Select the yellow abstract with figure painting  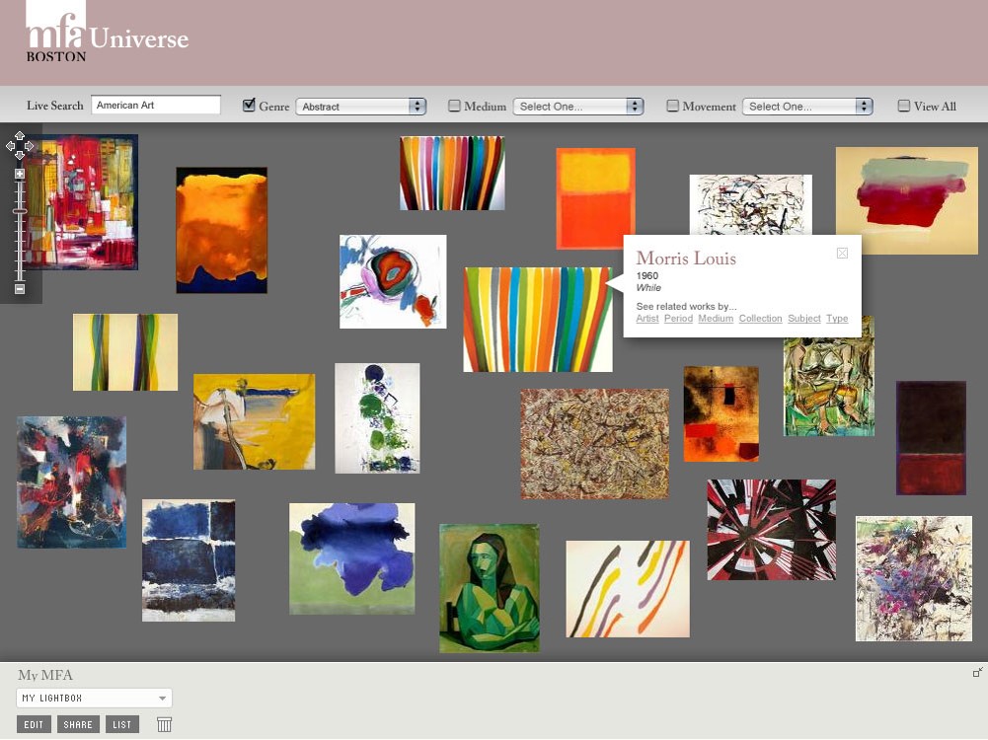254,421
